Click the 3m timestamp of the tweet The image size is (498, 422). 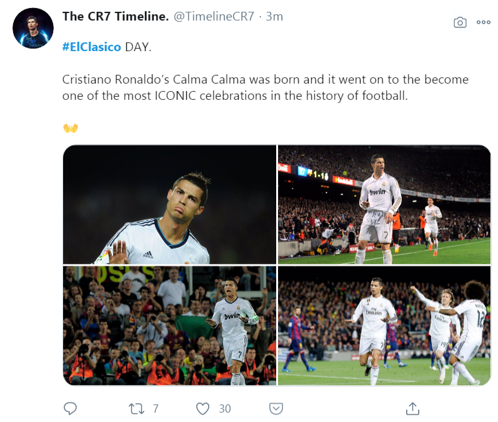click(x=274, y=17)
